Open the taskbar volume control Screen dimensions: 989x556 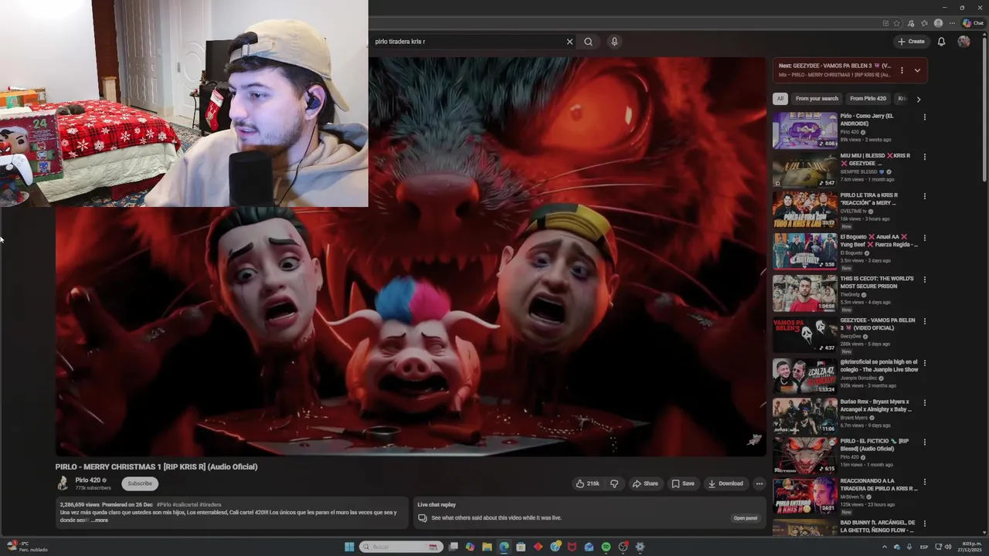[948, 547]
